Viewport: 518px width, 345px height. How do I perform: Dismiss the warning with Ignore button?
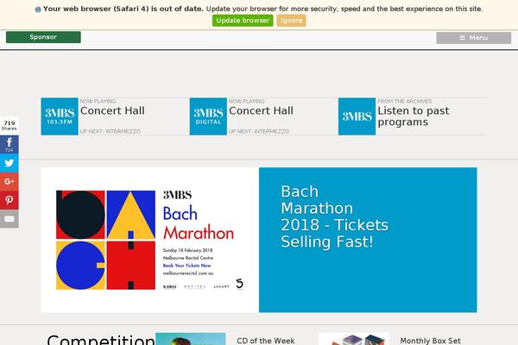click(x=292, y=21)
